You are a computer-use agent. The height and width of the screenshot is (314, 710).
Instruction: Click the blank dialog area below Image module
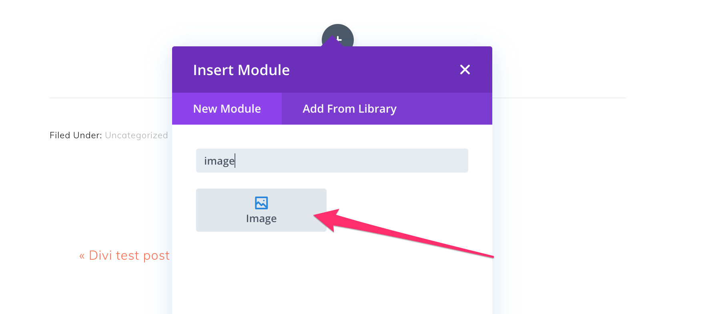pos(332,276)
